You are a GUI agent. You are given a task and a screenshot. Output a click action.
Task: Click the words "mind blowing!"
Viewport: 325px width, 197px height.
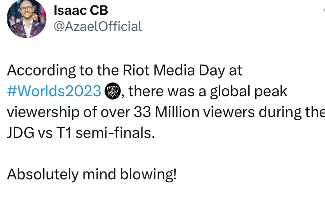[130, 175]
